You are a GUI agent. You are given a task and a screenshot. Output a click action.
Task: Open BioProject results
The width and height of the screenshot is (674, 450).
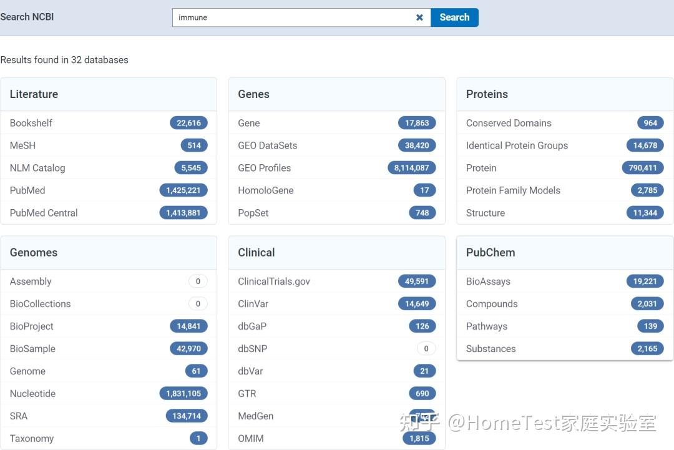click(x=32, y=326)
